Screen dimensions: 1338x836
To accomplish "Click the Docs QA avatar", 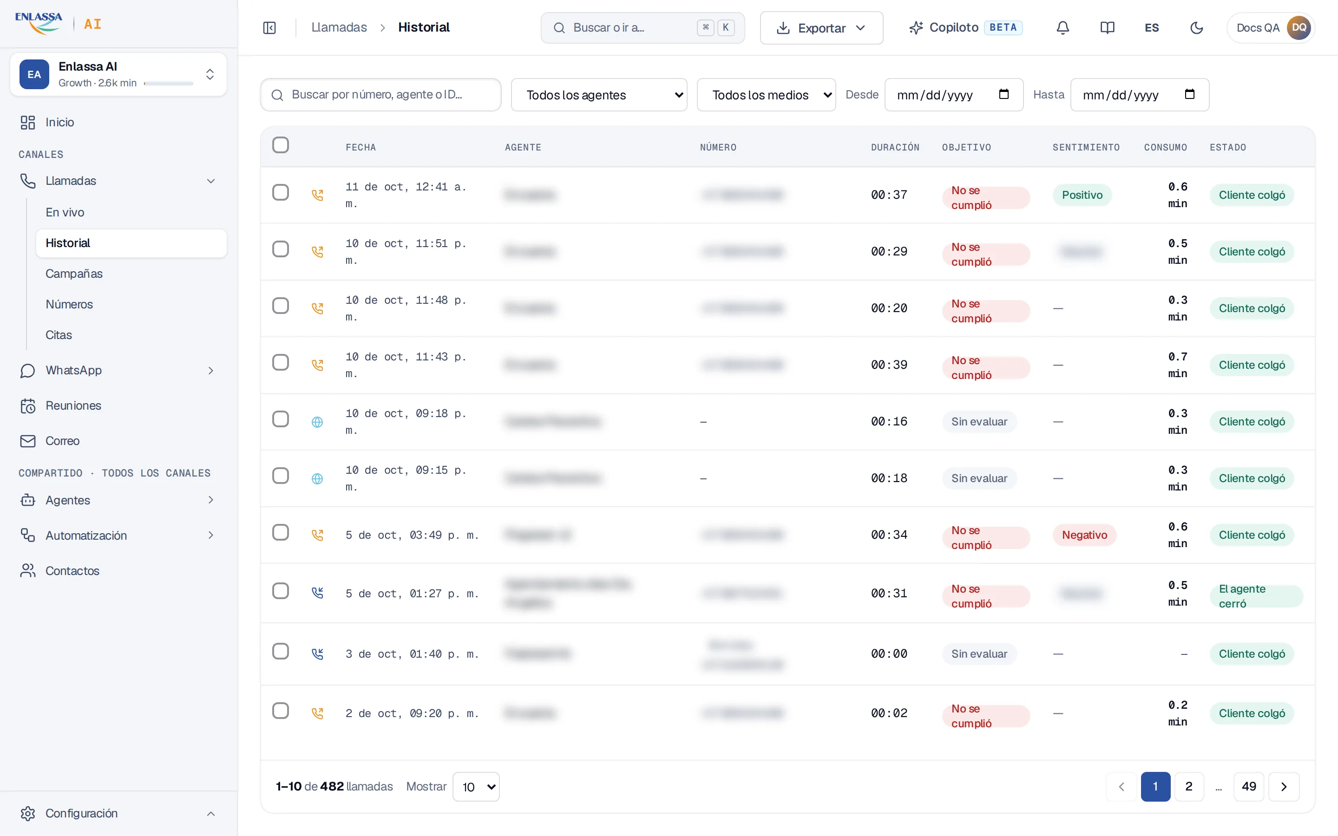I will click(x=1299, y=28).
